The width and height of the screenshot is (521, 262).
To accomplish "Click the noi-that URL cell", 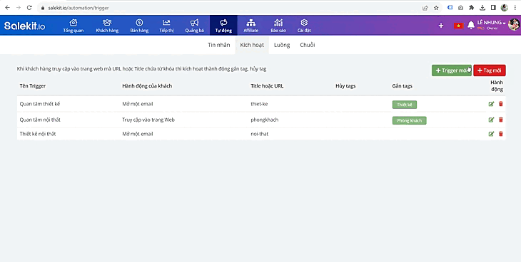I will coord(260,134).
